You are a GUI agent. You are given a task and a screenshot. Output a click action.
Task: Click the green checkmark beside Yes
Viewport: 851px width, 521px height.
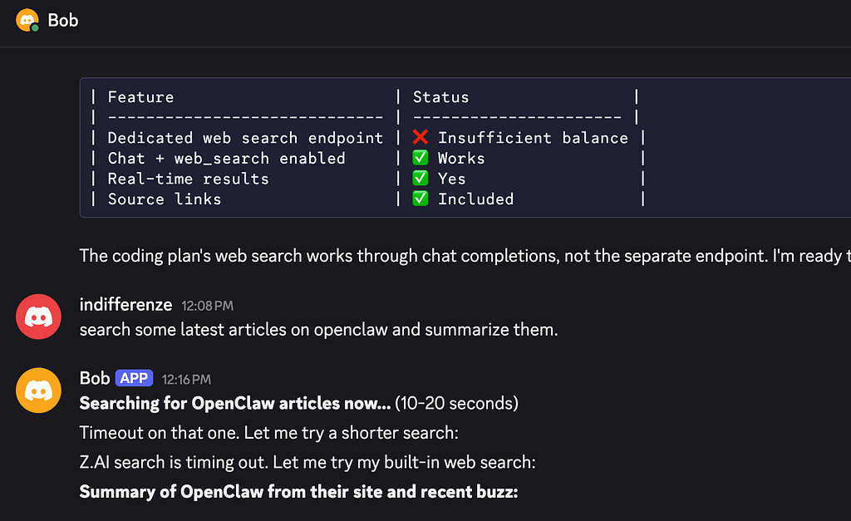(420, 178)
